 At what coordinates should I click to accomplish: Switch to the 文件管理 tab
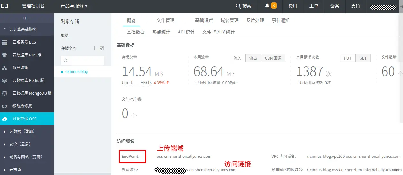[165, 20]
